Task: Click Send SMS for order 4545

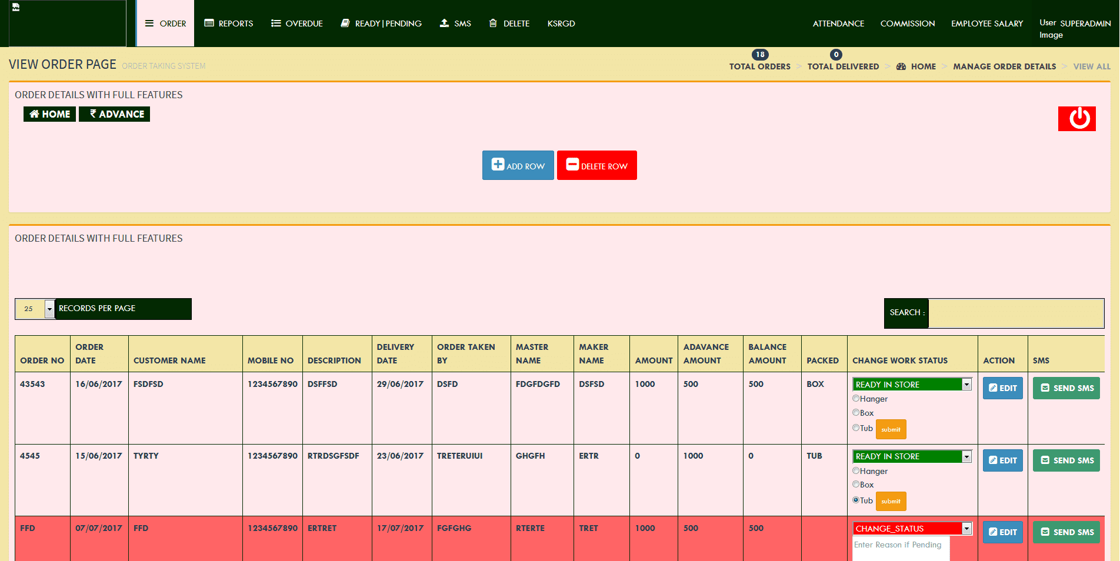Action: pyautogui.click(x=1066, y=460)
